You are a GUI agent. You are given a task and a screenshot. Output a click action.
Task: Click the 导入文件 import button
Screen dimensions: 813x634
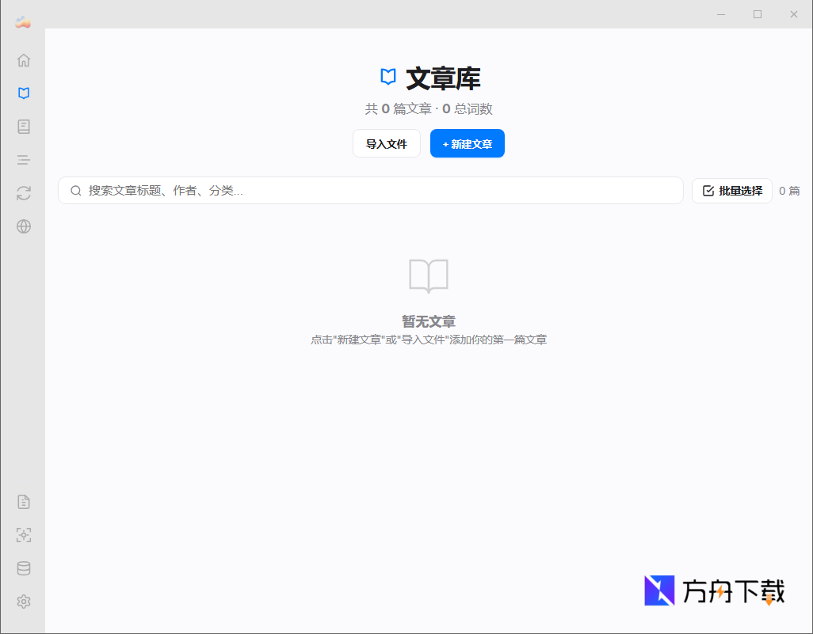point(386,143)
